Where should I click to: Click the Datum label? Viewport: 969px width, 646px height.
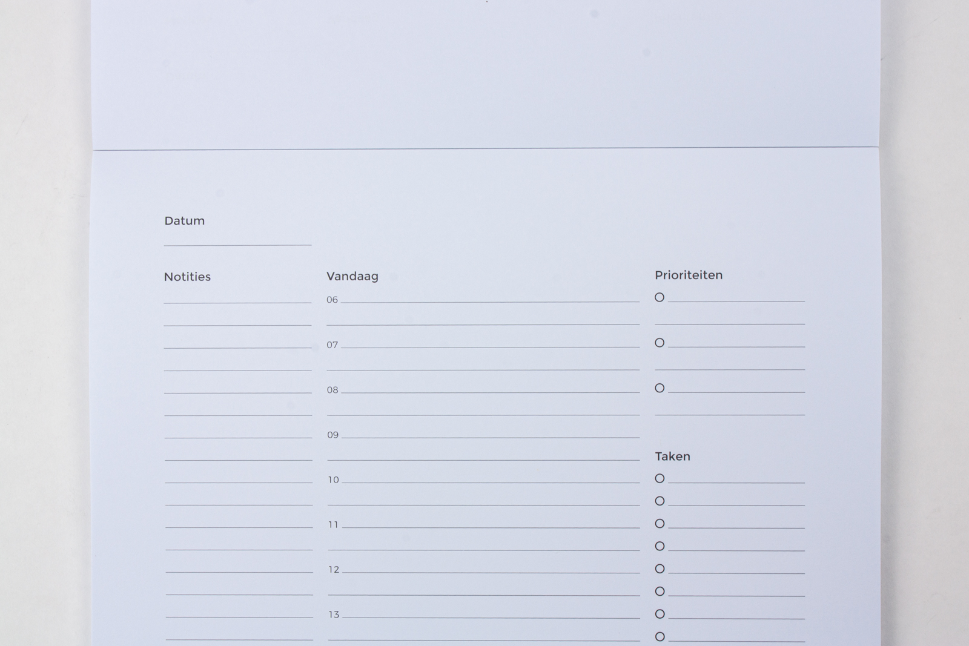tap(185, 221)
